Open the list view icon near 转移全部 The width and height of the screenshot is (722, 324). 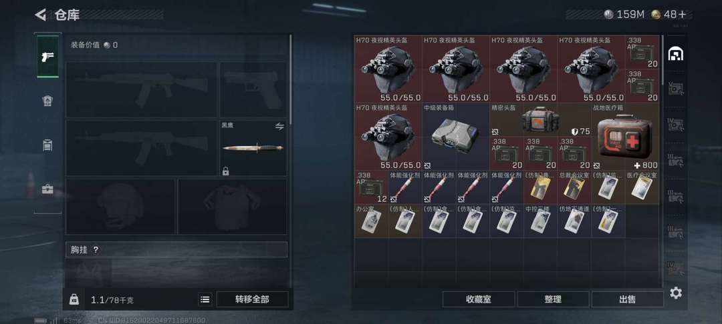click(205, 300)
